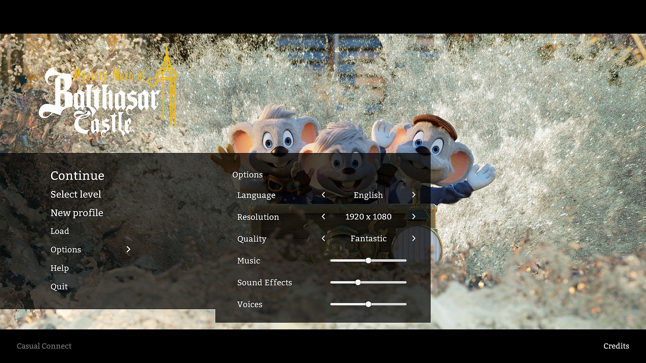The height and width of the screenshot is (363, 646).
Task: Click the 1920 x 1080 resolution value
Action: point(368,216)
